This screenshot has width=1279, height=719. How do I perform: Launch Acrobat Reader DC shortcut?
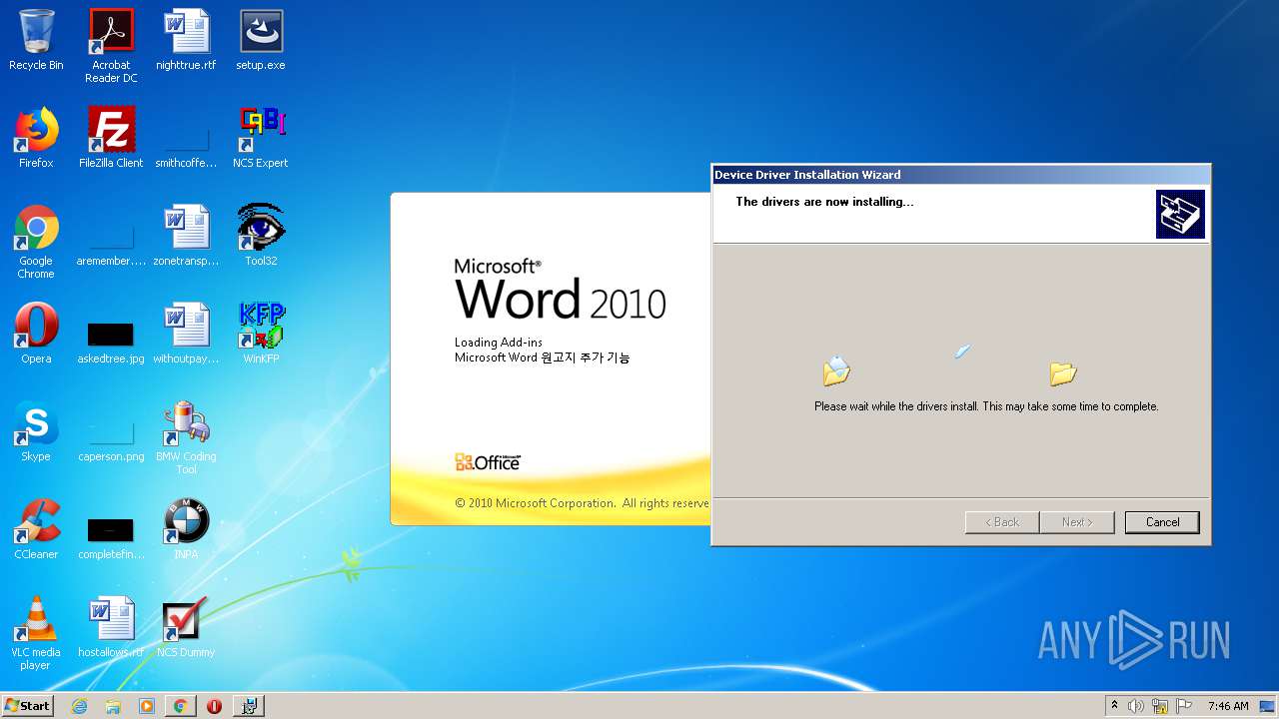point(111,46)
